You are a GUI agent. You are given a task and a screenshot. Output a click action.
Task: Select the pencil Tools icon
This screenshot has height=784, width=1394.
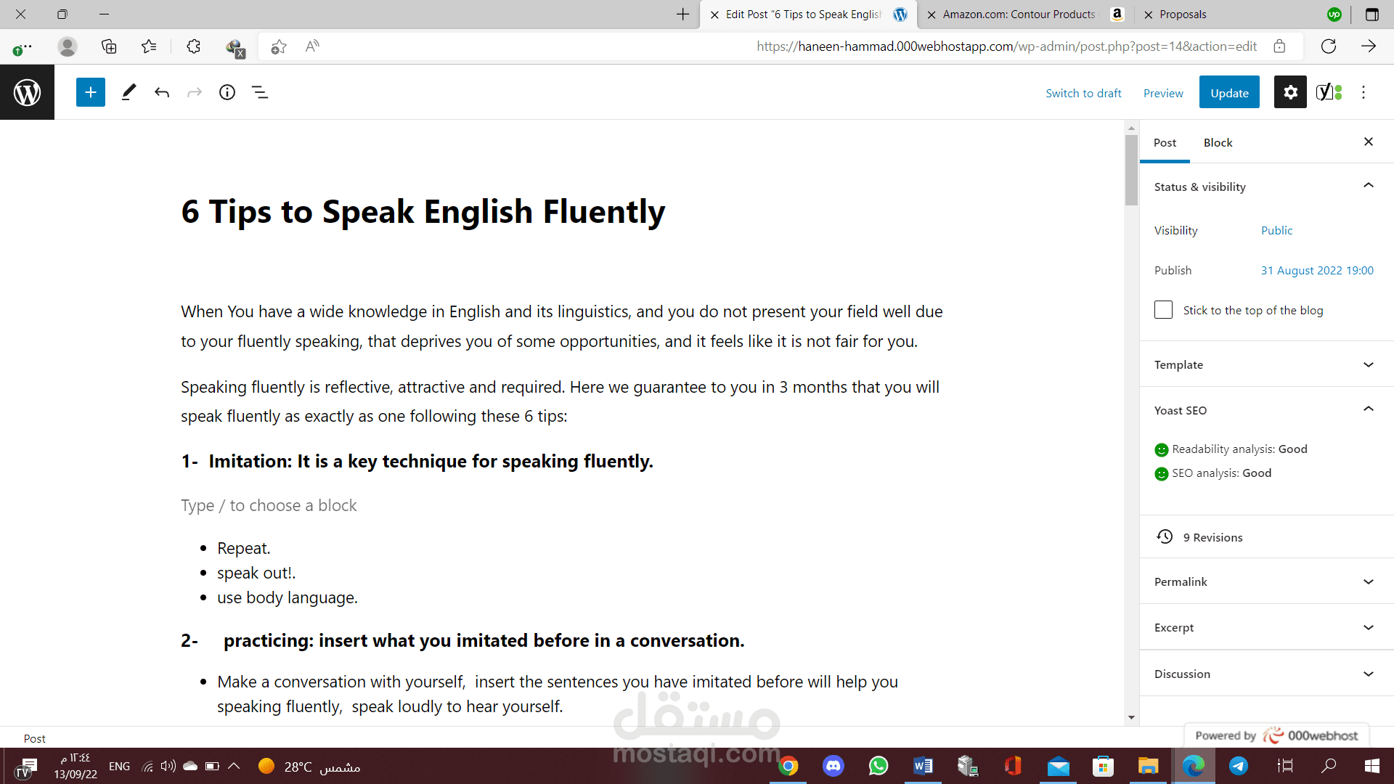coord(129,92)
